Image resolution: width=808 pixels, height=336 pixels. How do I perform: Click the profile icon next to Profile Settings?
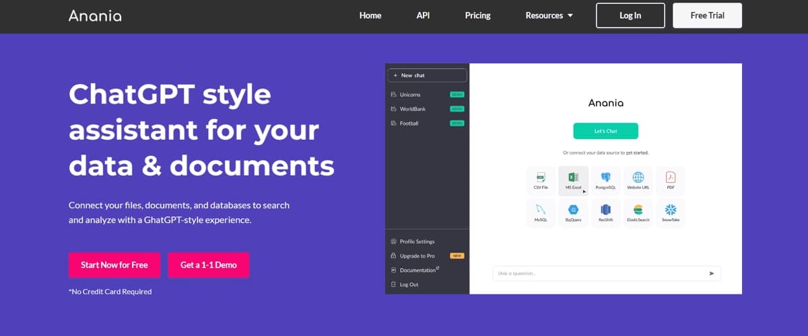point(393,241)
